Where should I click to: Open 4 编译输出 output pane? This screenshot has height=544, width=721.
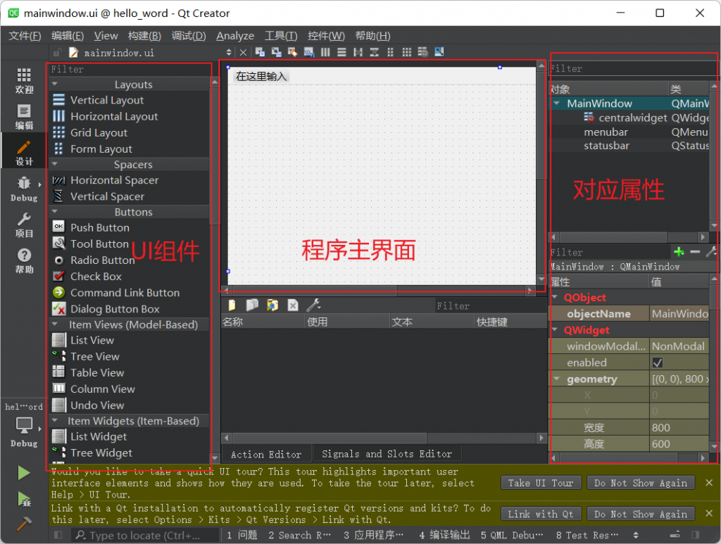[444, 535]
